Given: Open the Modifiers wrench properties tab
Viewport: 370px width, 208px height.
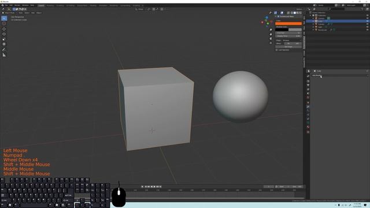Looking at the screenshot, I should [308, 107].
